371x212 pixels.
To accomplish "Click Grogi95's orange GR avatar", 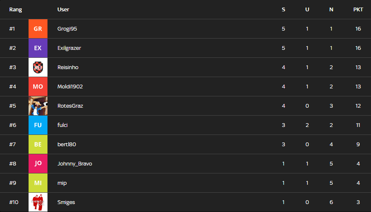I will click(38, 29).
